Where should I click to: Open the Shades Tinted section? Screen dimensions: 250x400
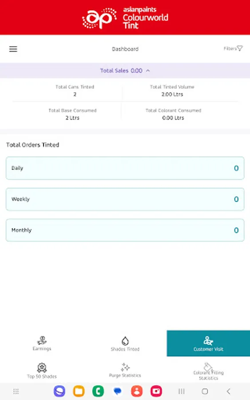point(125,344)
